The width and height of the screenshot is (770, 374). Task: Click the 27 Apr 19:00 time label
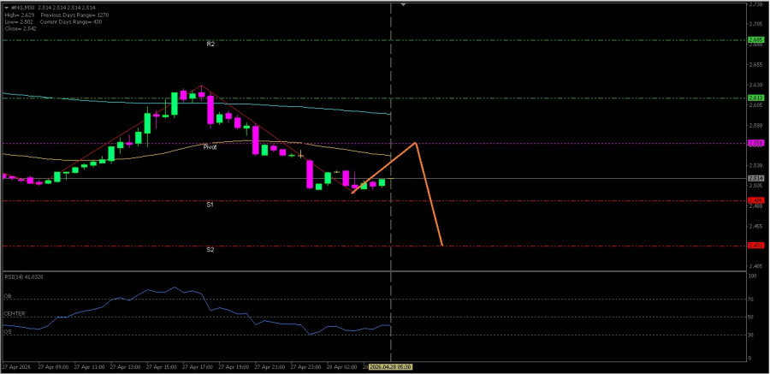point(234,367)
